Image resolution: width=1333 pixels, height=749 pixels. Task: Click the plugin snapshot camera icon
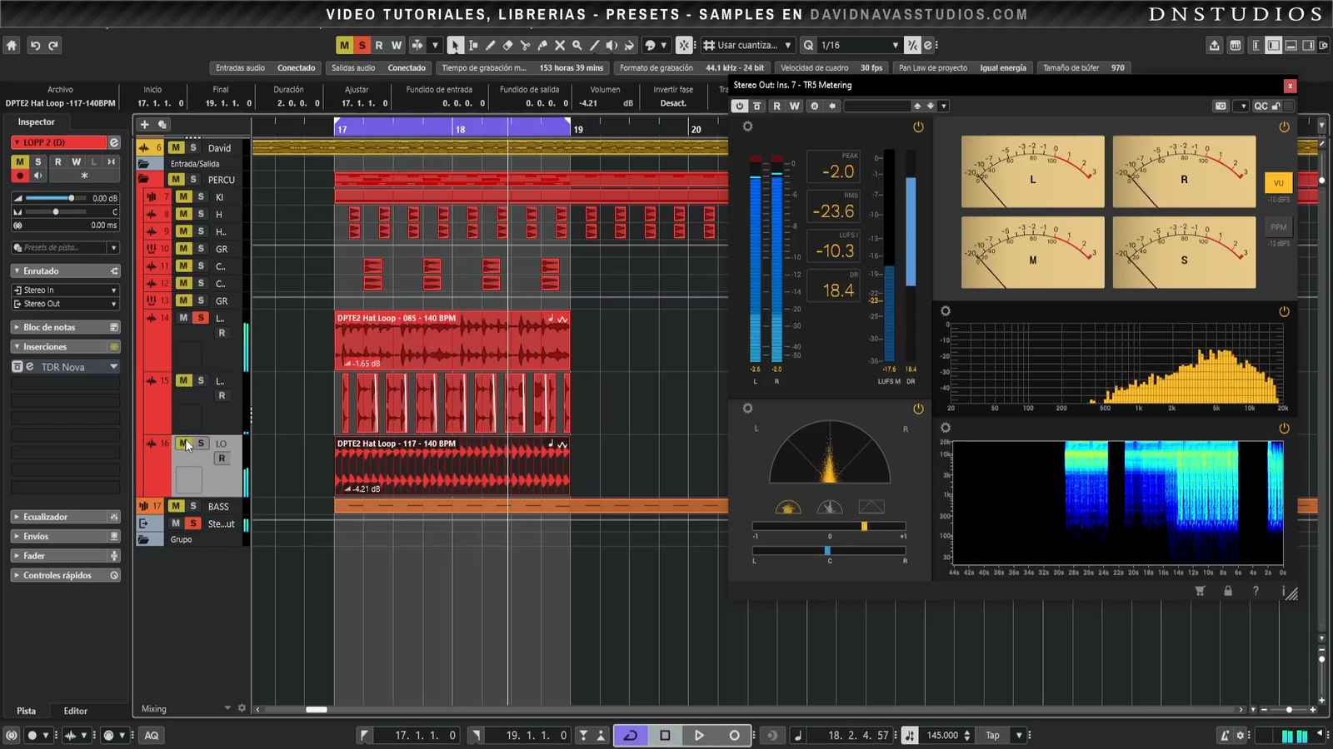coord(1221,106)
